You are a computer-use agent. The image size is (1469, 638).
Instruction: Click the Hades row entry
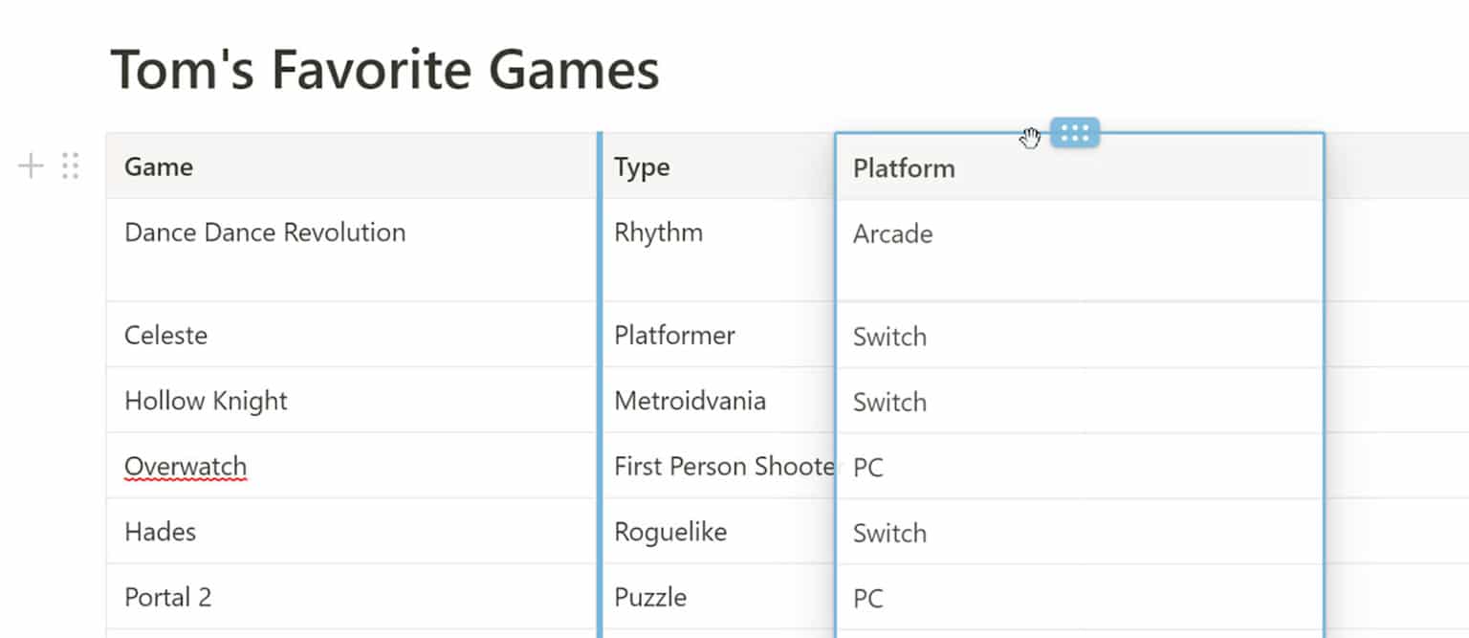coord(160,531)
